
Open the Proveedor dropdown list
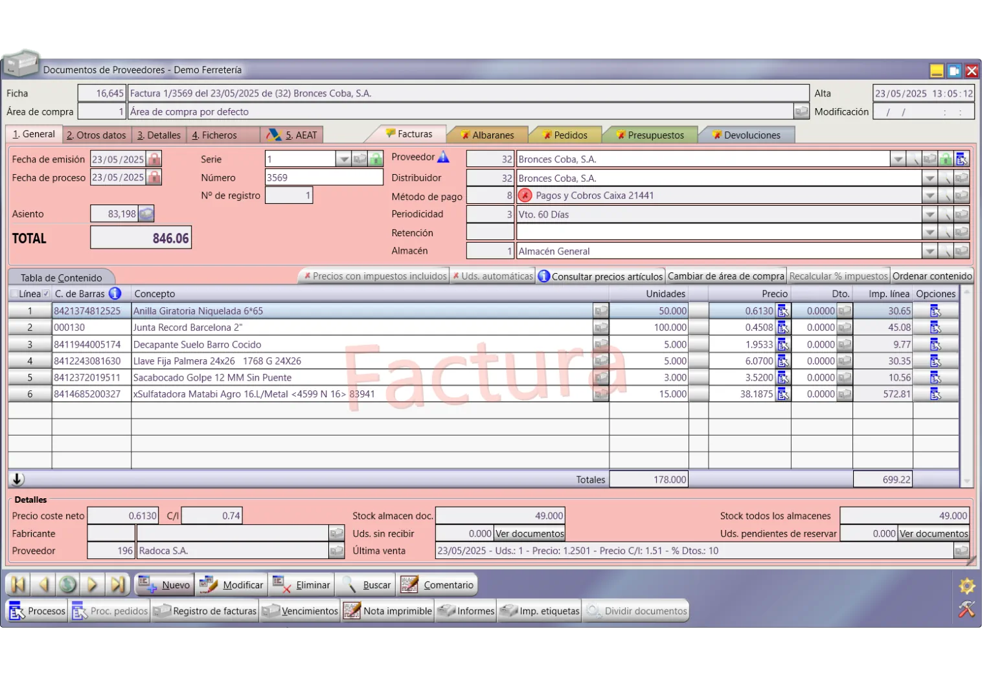tap(897, 159)
